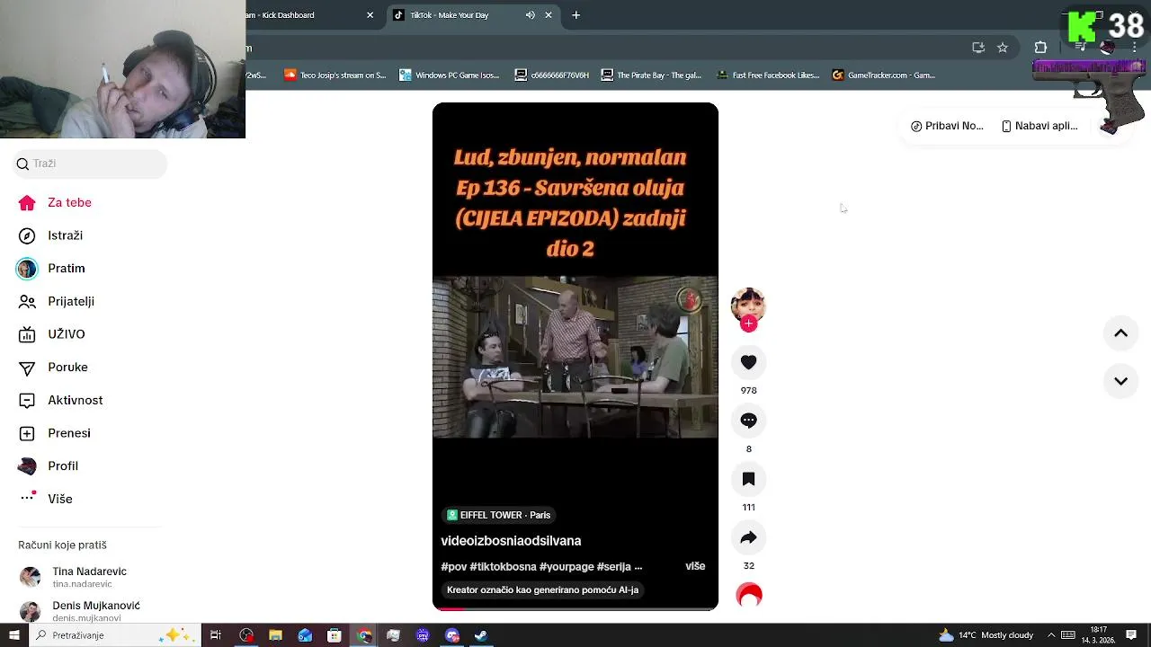Bookmark this page with the star icon
The width and height of the screenshot is (1151, 647).
1003,48
